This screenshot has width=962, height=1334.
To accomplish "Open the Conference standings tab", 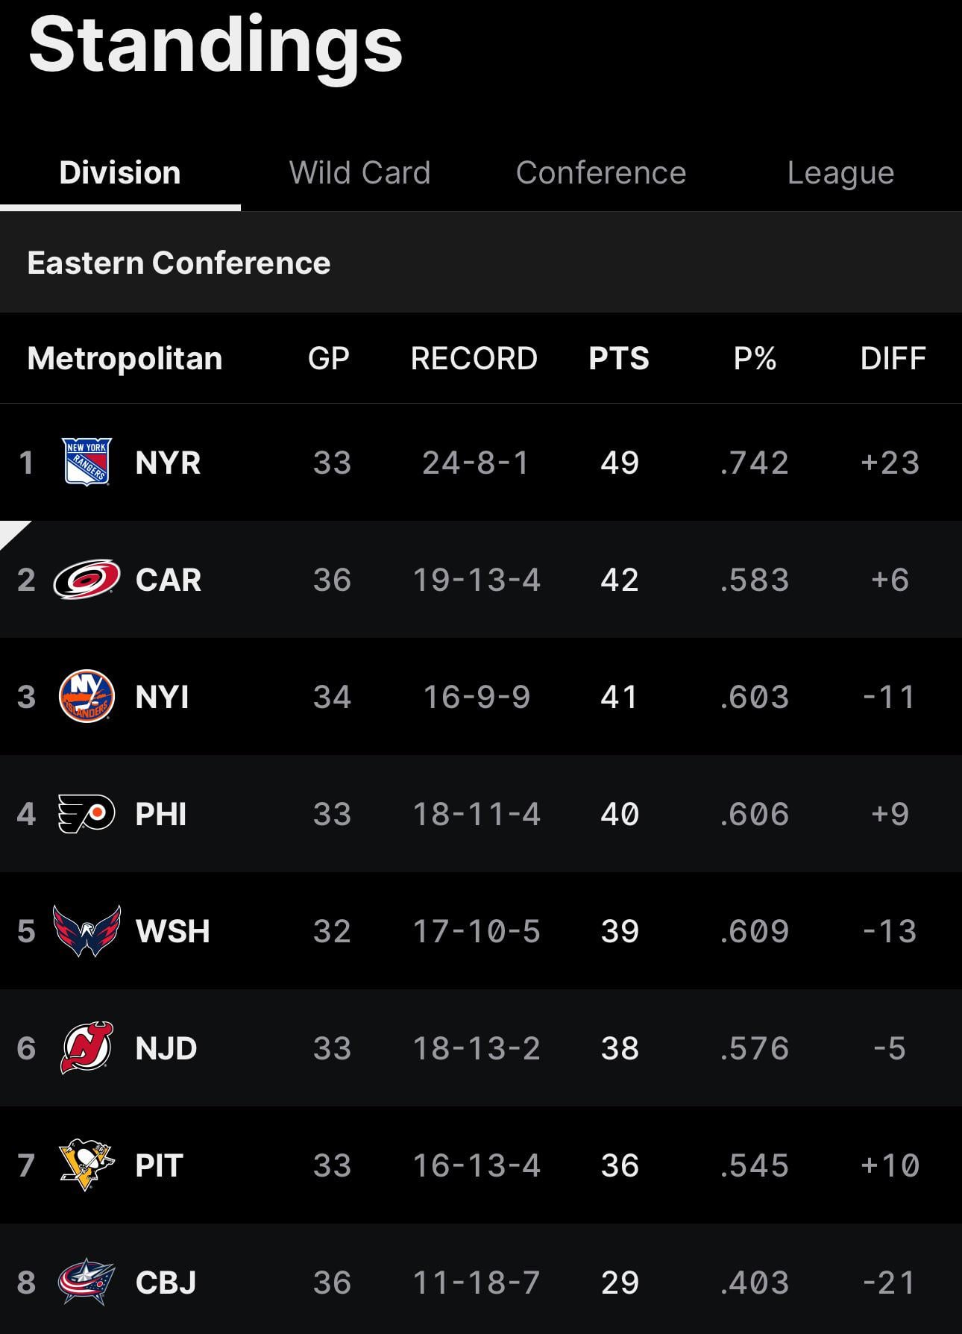I will 600,173.
